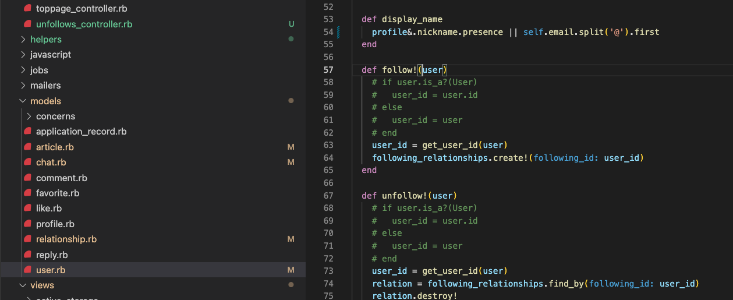The width and height of the screenshot is (733, 300).
Task: Click Ruby icon next to article.rb
Action: [x=27, y=147]
